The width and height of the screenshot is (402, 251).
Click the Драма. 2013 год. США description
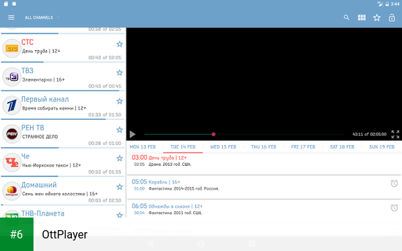(170, 165)
